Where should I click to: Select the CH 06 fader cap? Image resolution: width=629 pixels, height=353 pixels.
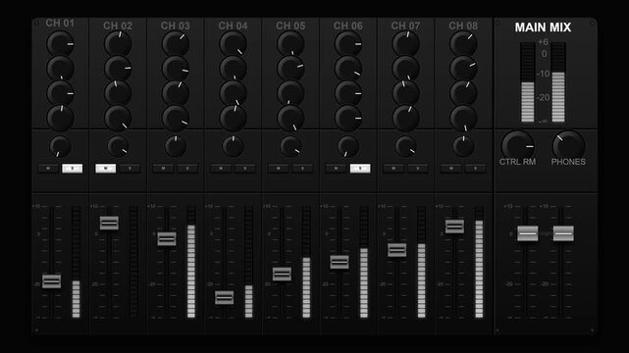340,262
